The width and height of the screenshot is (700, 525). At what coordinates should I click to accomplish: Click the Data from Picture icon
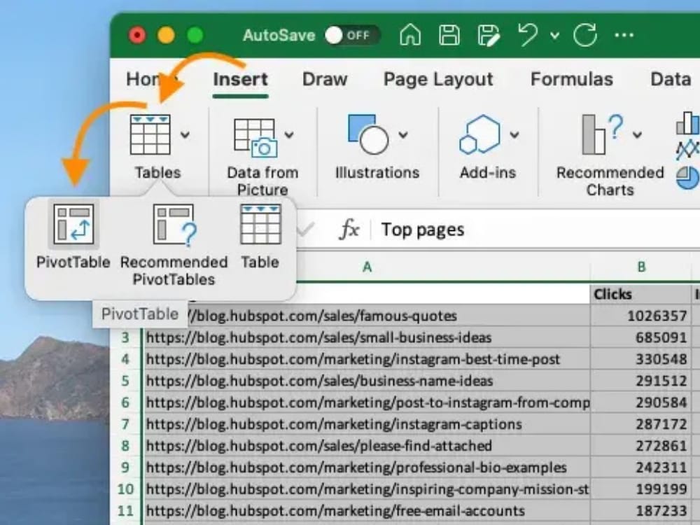pos(255,138)
